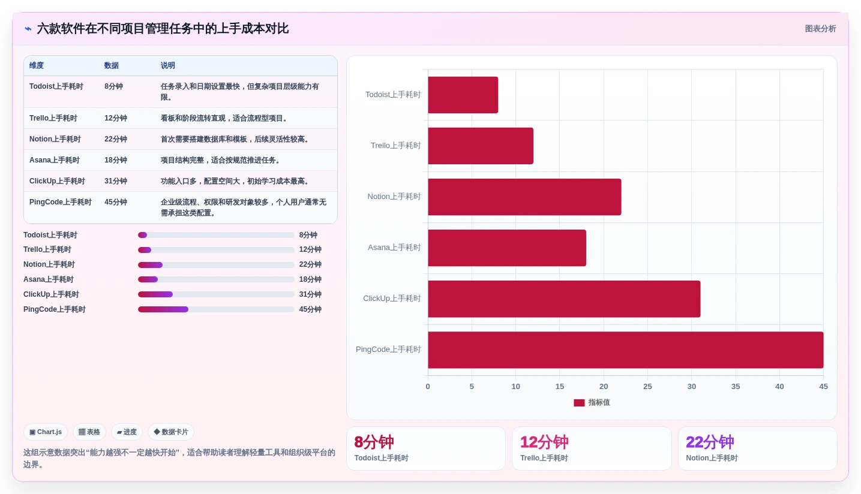Select the Notion上手耗时 table row label
Image resolution: width=861 pixels, height=494 pixels.
(x=55, y=139)
